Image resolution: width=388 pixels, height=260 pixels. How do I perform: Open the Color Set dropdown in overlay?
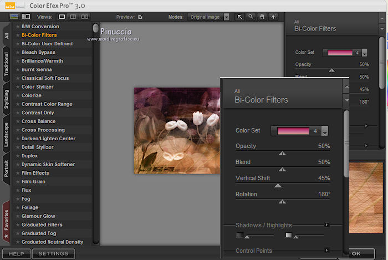coord(325,131)
